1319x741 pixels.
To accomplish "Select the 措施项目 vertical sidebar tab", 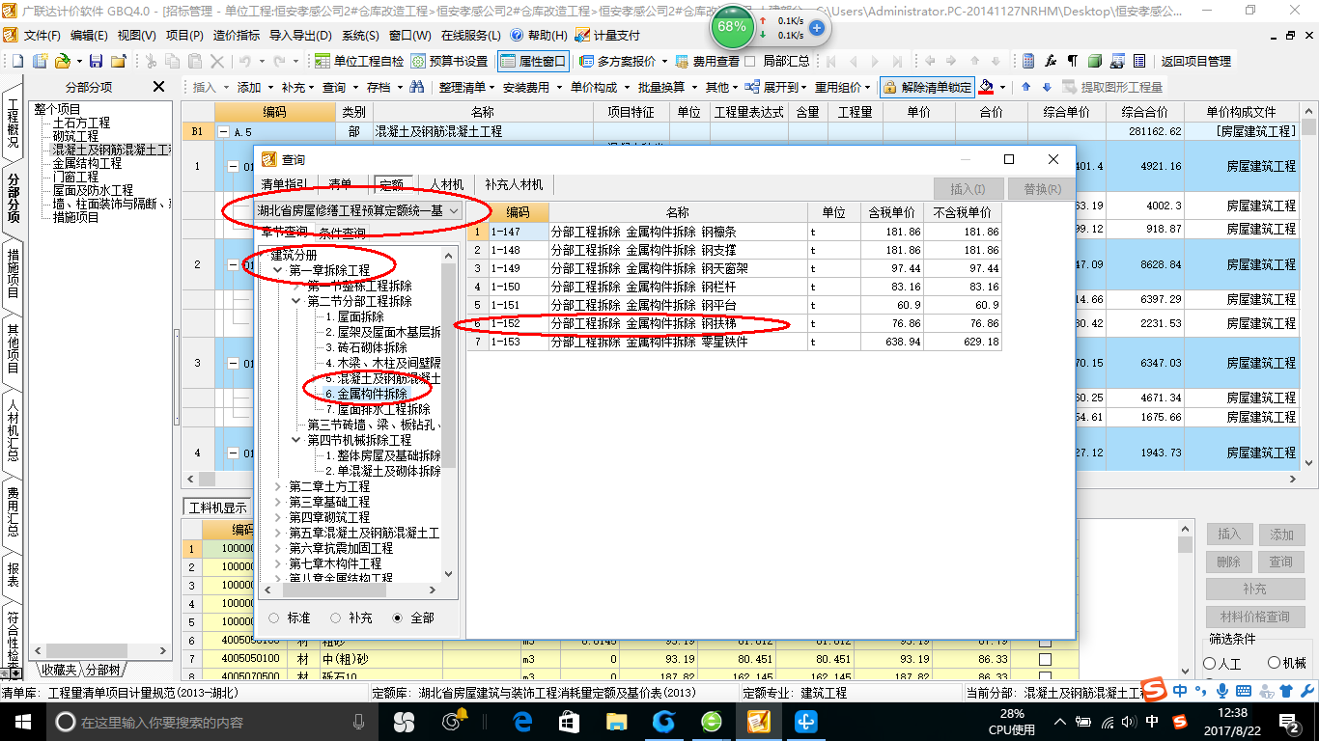I will click(14, 272).
